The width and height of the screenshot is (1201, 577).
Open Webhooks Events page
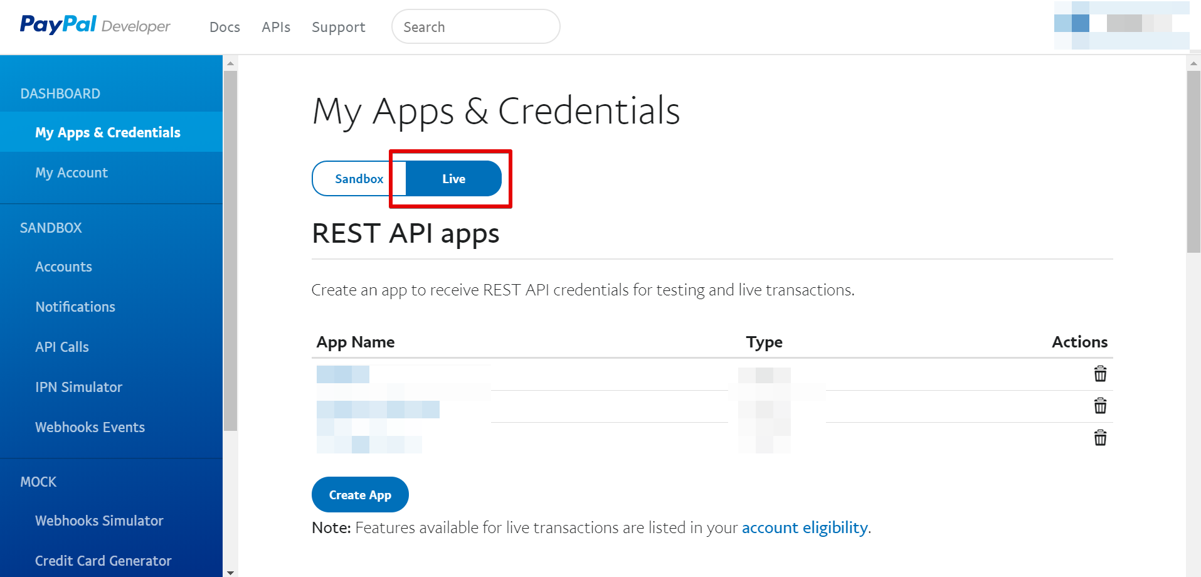90,427
